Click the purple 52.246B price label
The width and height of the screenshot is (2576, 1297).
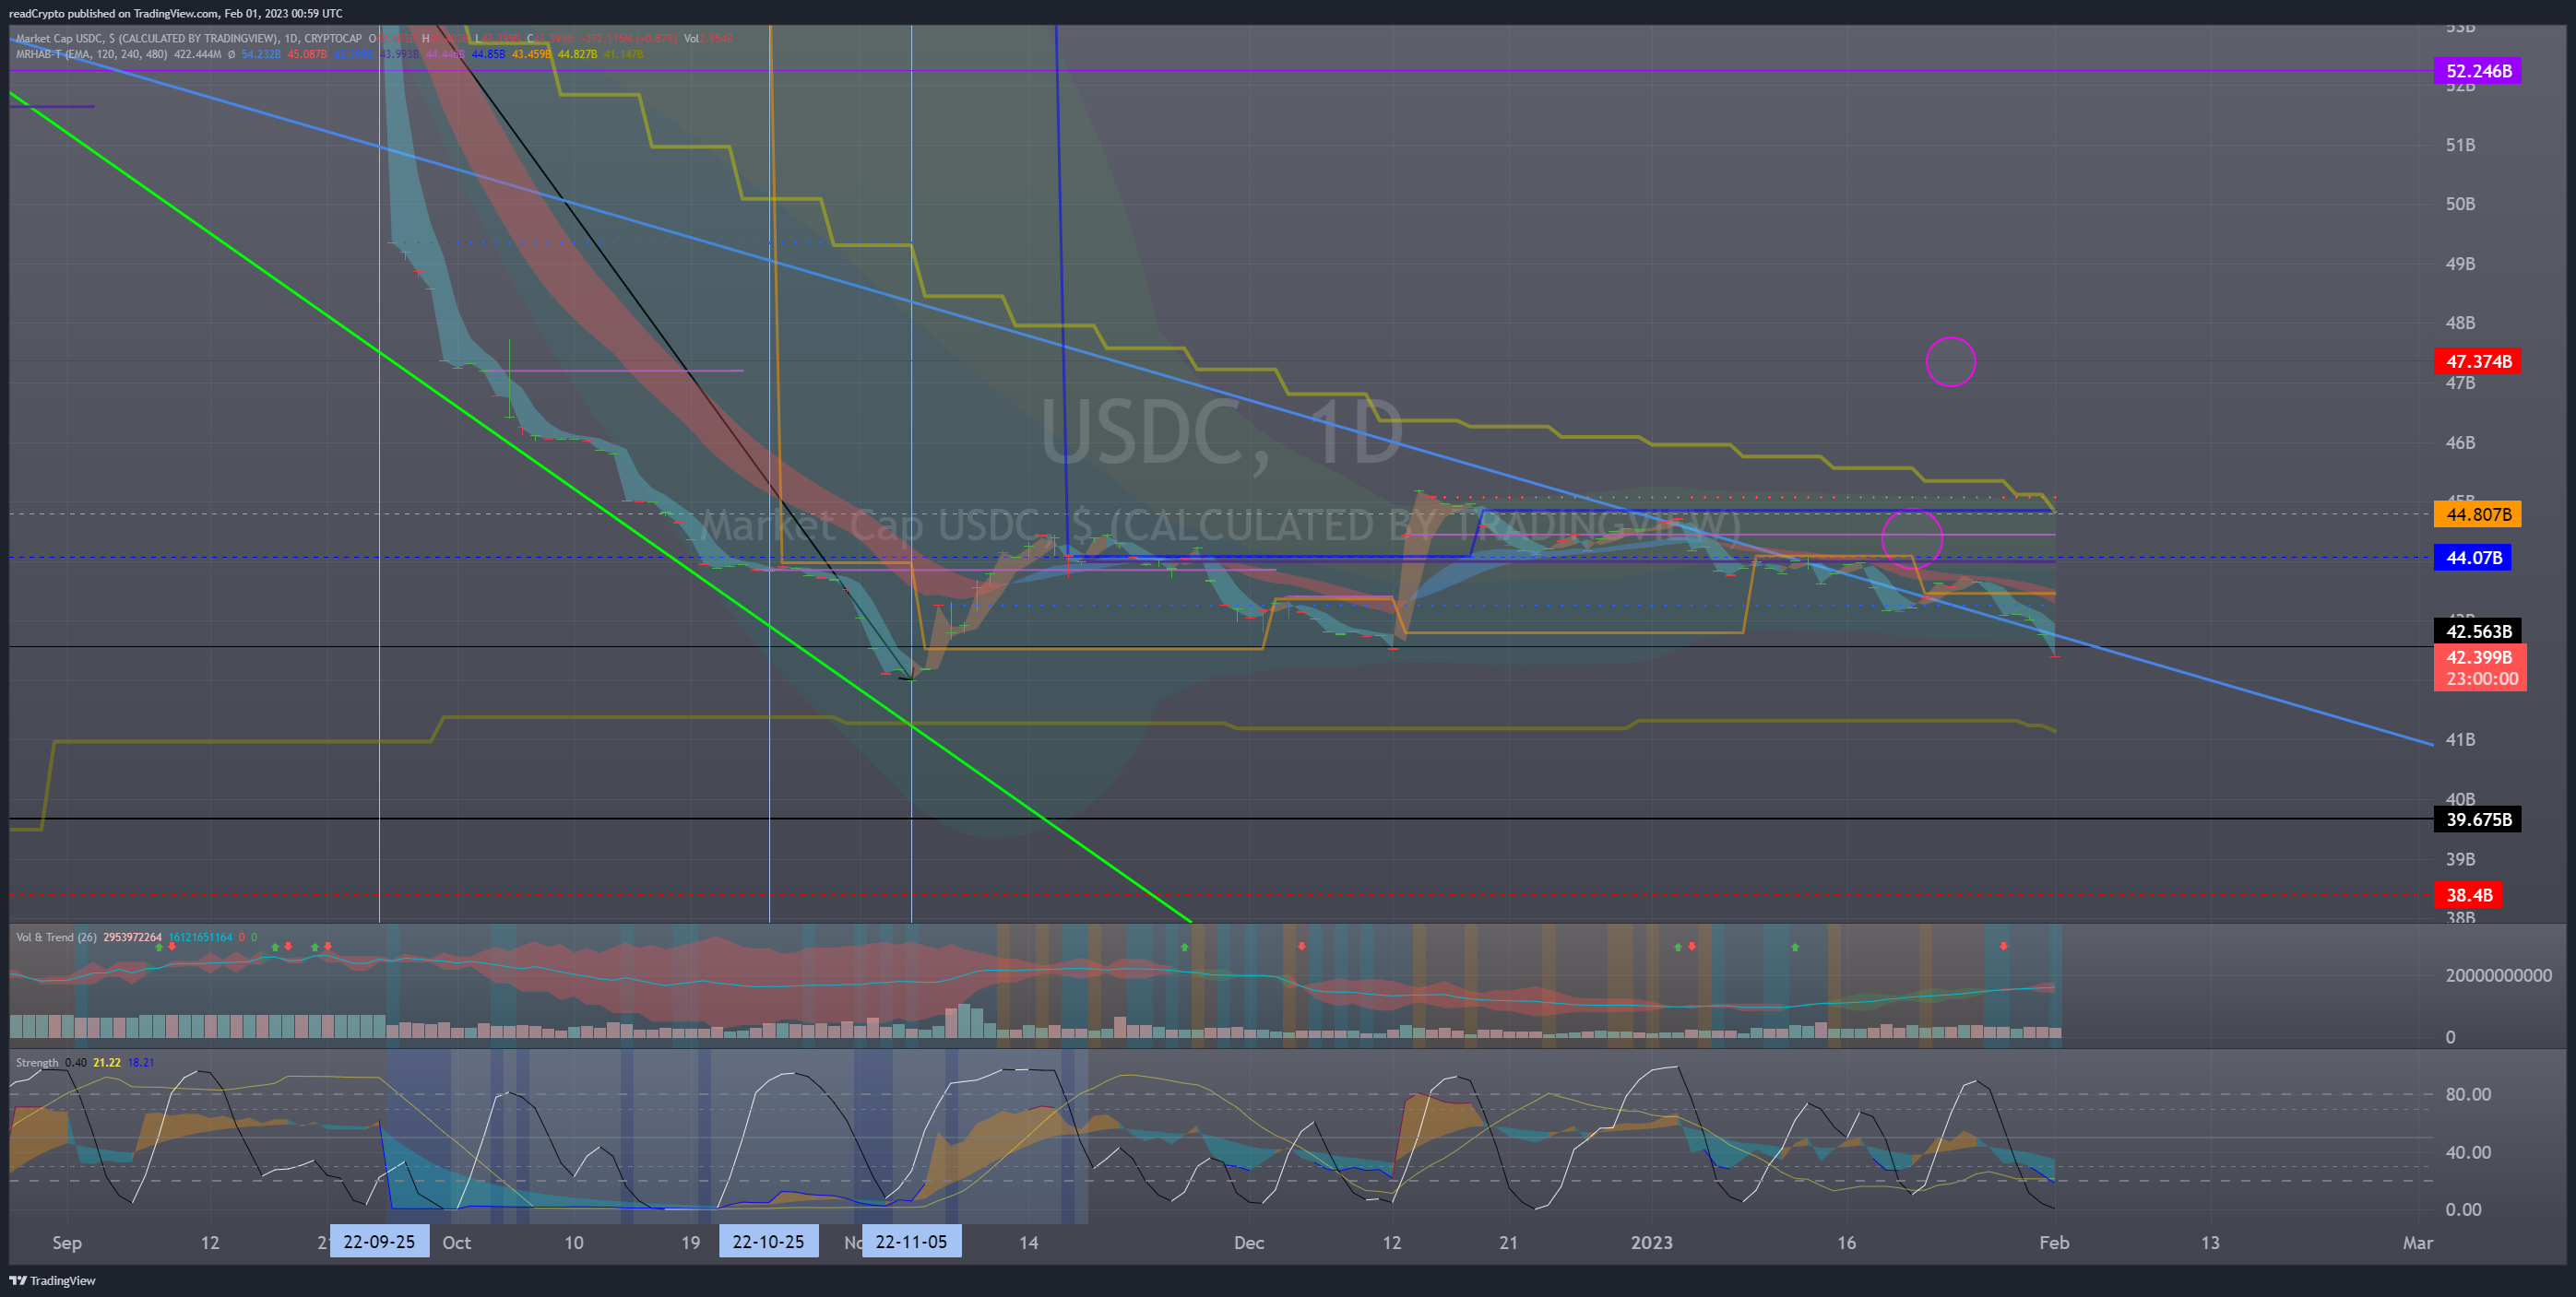(2478, 71)
